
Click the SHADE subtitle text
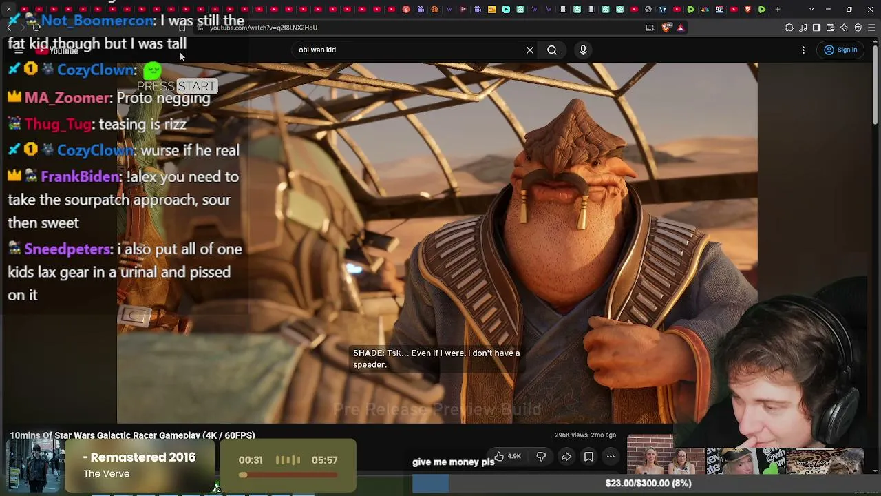(x=436, y=359)
